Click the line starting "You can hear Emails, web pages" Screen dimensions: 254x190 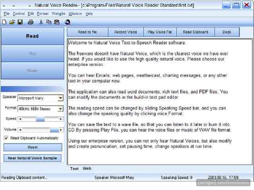click(x=148, y=75)
